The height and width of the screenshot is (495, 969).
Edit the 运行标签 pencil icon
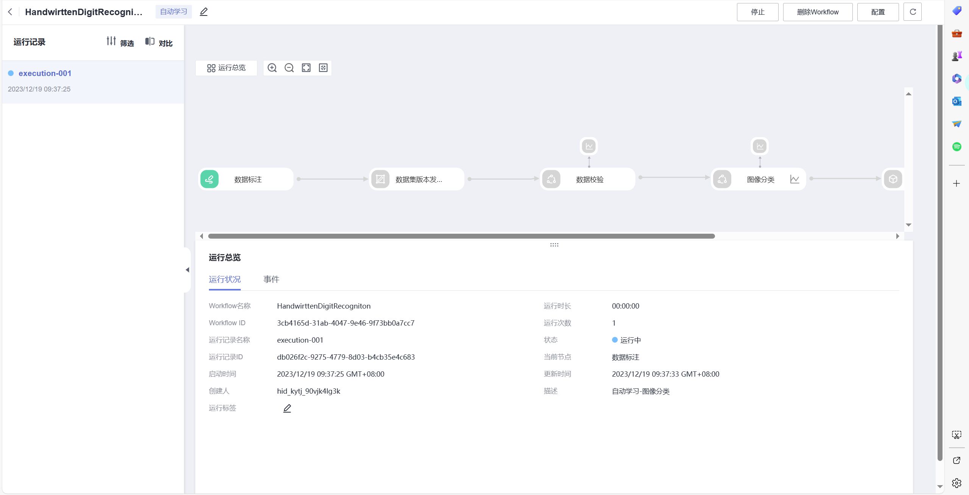(x=287, y=408)
